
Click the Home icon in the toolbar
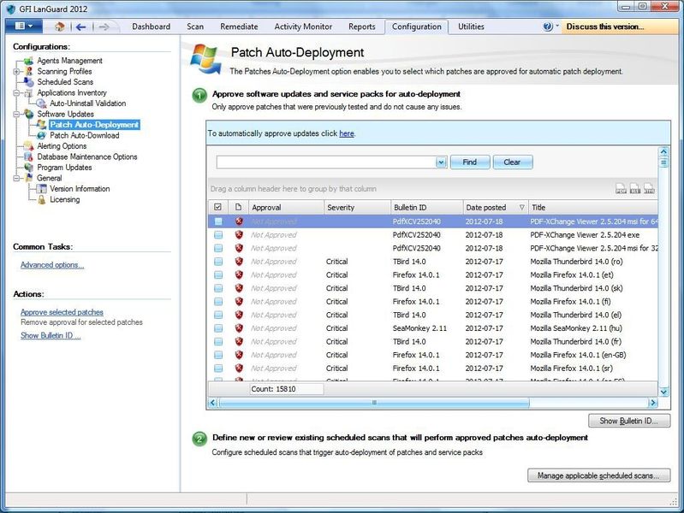click(59, 27)
